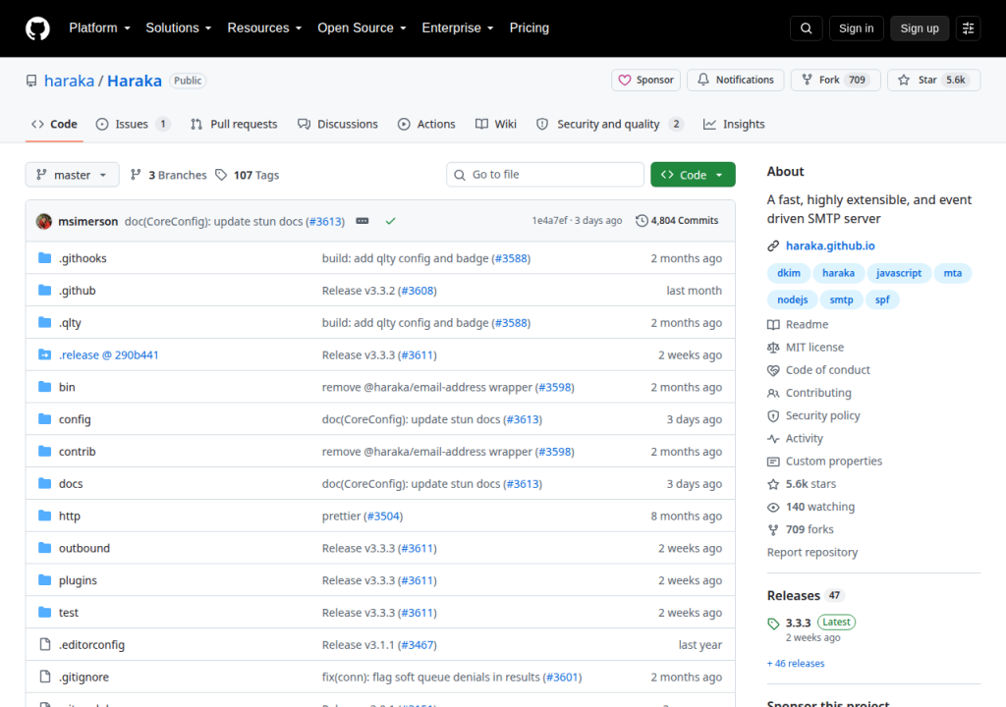
Task: Open the config folder
Action: click(x=75, y=419)
